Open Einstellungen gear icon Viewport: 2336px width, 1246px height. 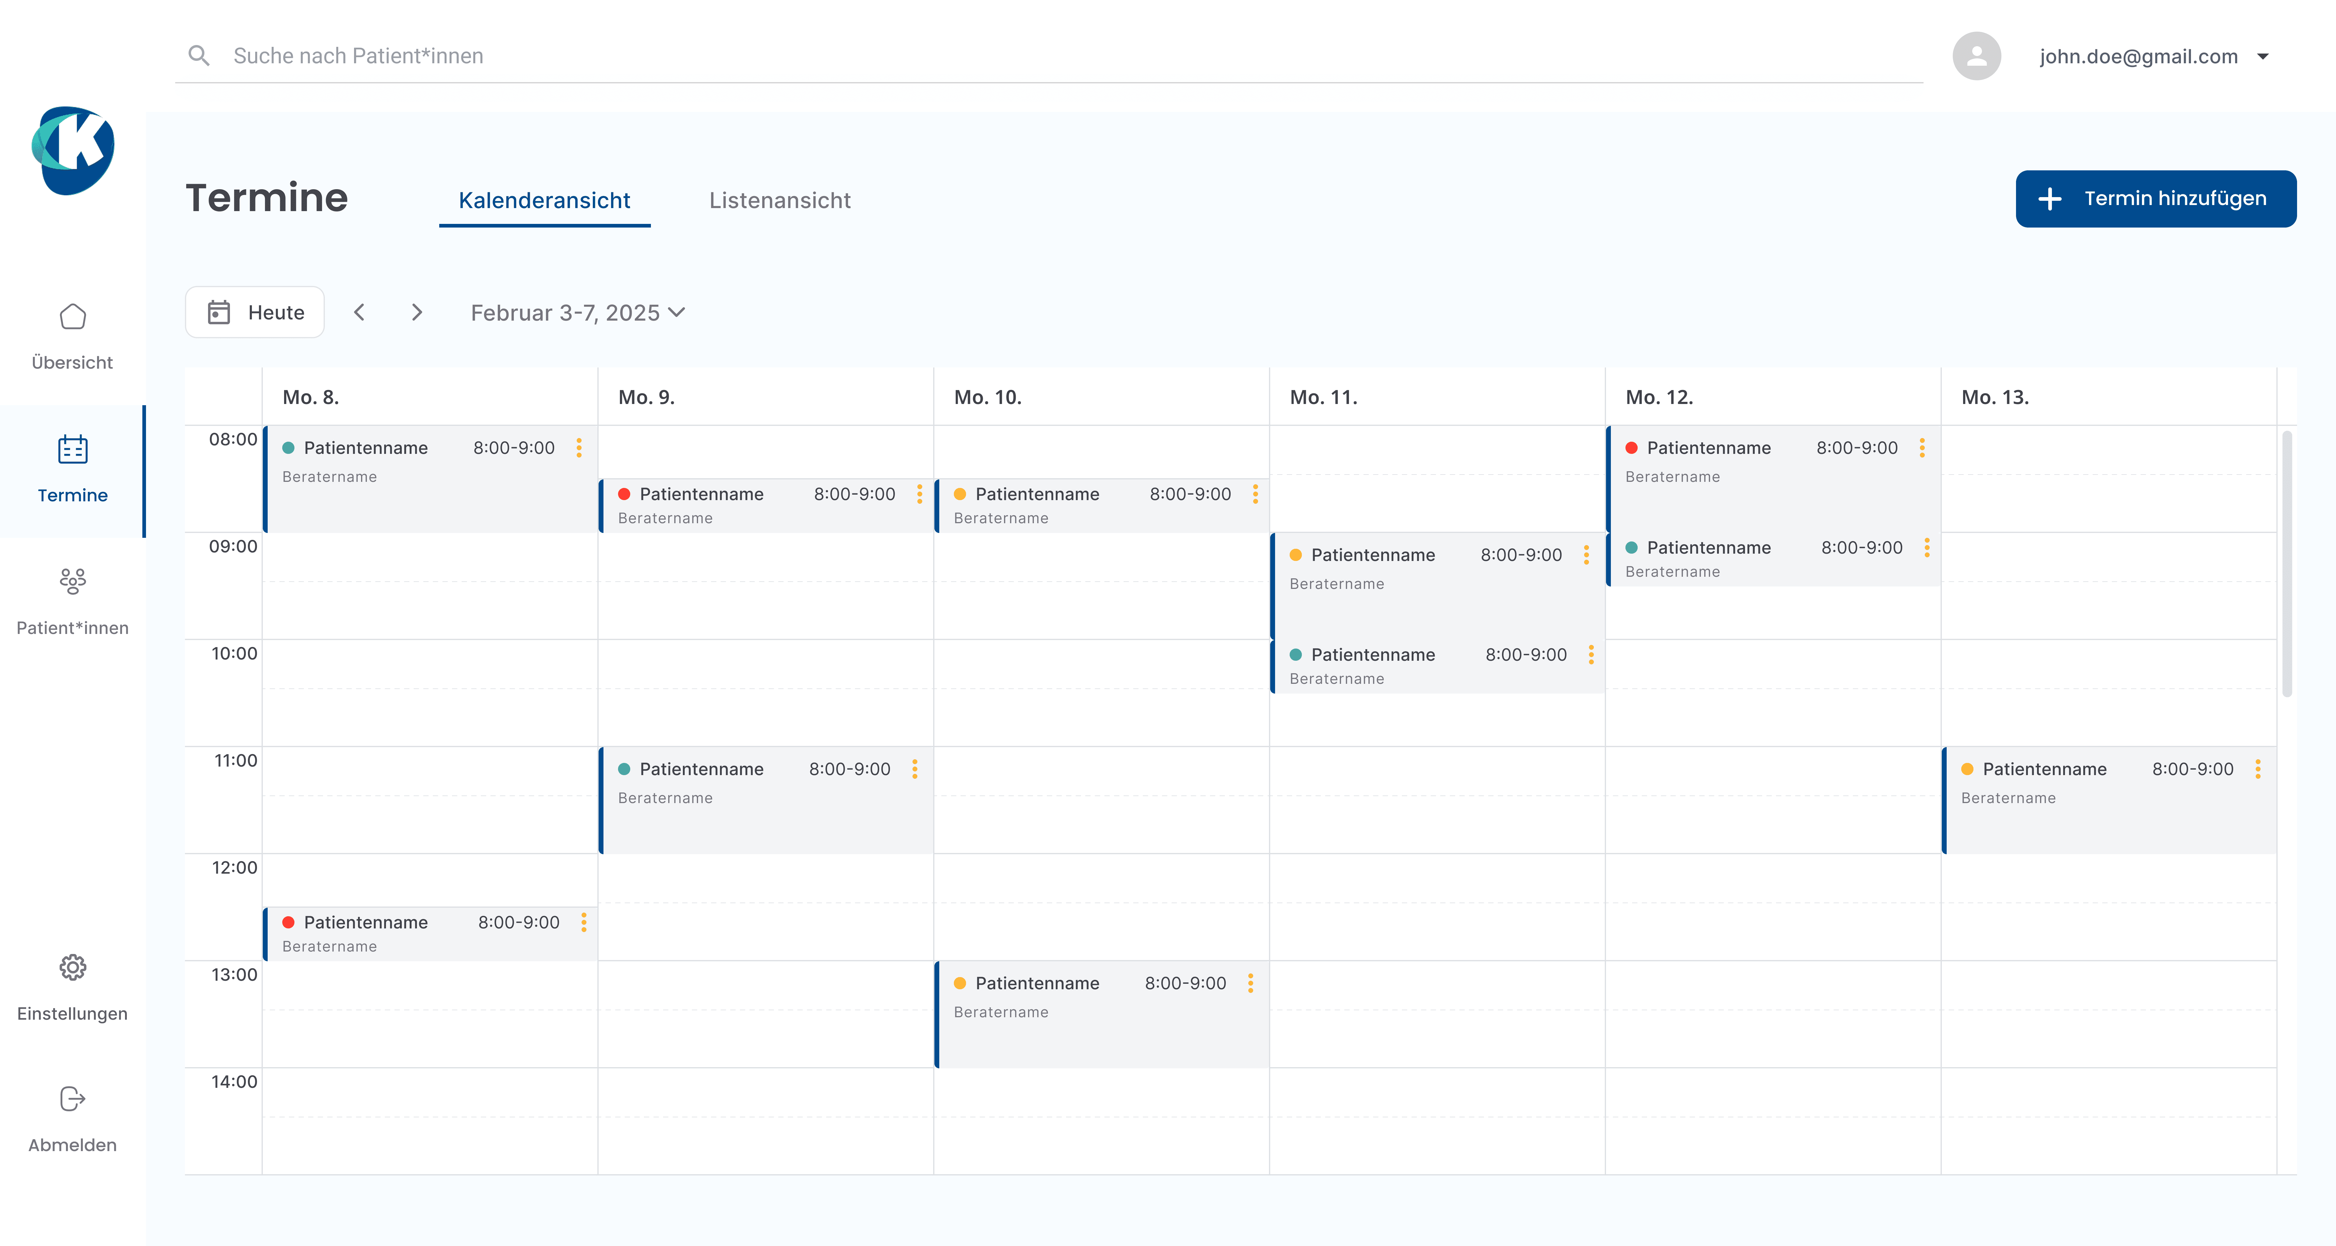click(x=73, y=968)
